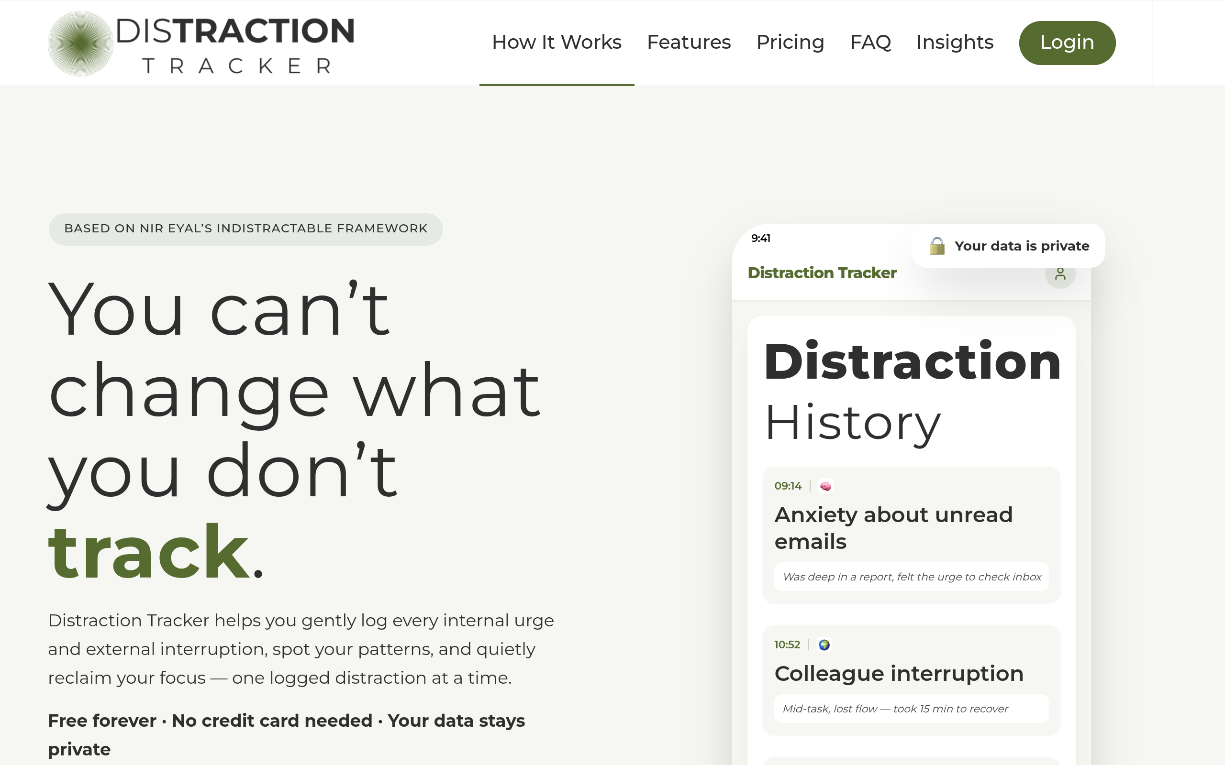The height and width of the screenshot is (765, 1225).
Task: Click the globe emoji on 10:52 entry
Action: coord(824,645)
